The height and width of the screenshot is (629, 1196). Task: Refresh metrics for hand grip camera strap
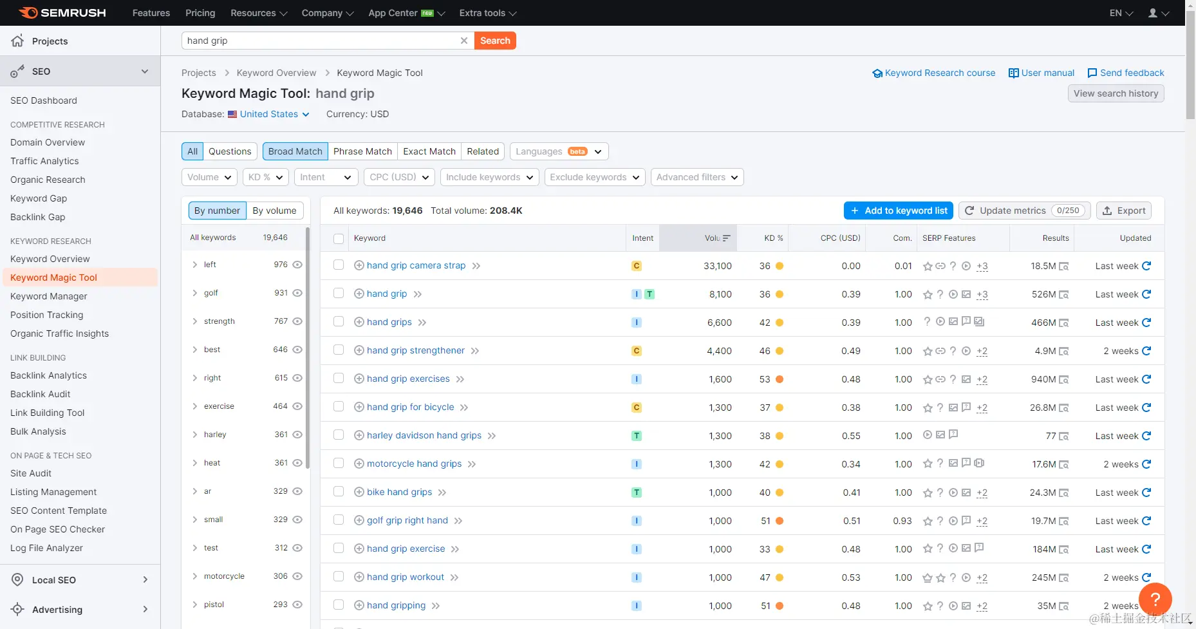[x=1146, y=265]
